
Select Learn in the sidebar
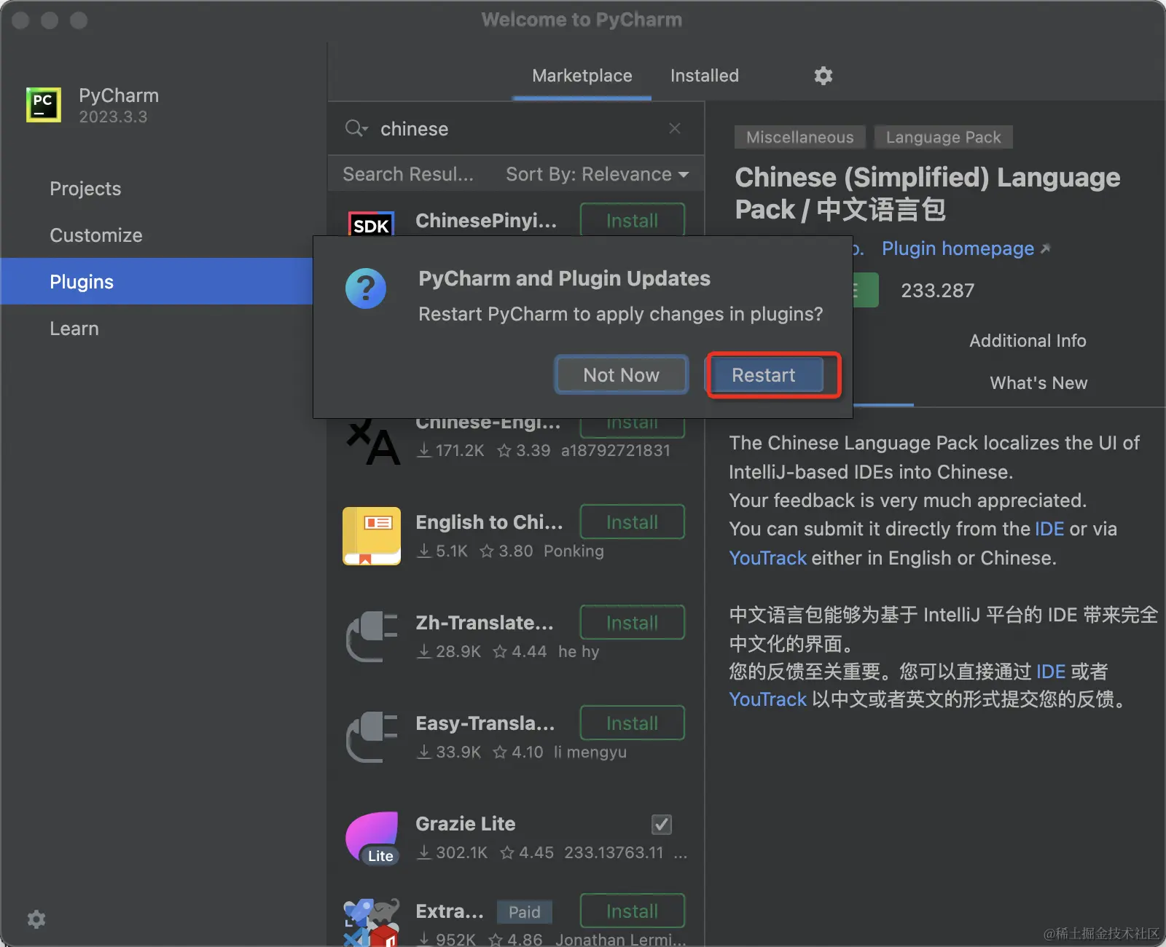[x=74, y=329]
